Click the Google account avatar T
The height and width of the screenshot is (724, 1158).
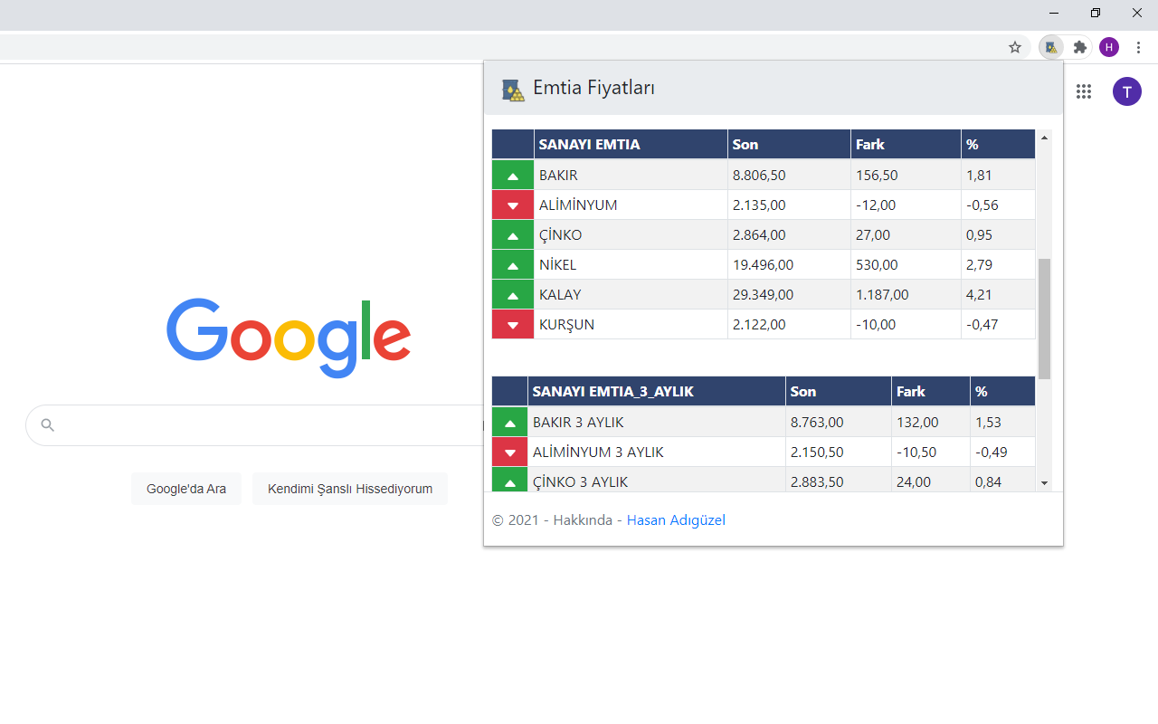coord(1127,90)
